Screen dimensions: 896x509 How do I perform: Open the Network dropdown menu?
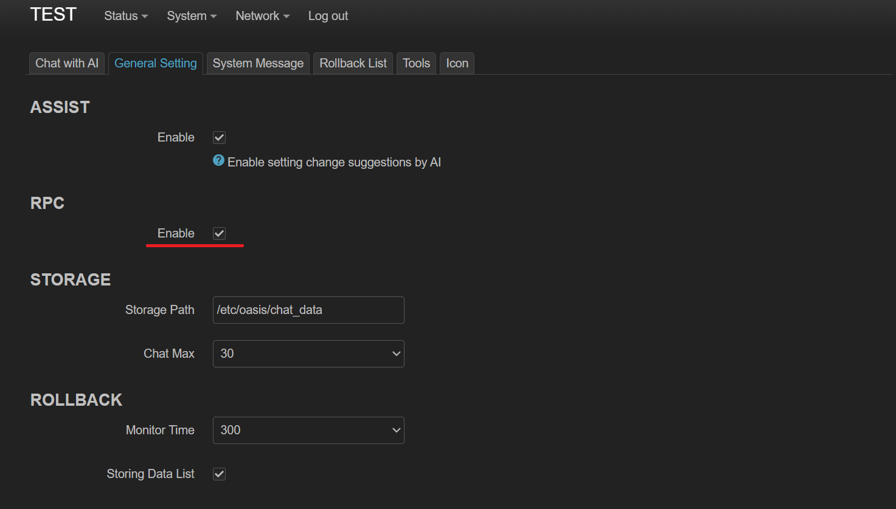[x=262, y=16]
